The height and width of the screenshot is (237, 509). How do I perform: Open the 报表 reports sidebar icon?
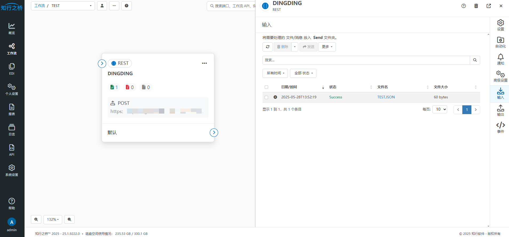12,109
